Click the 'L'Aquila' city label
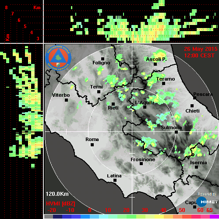Image resolution: width=219 pixels, height=219 pixels. 145,102
